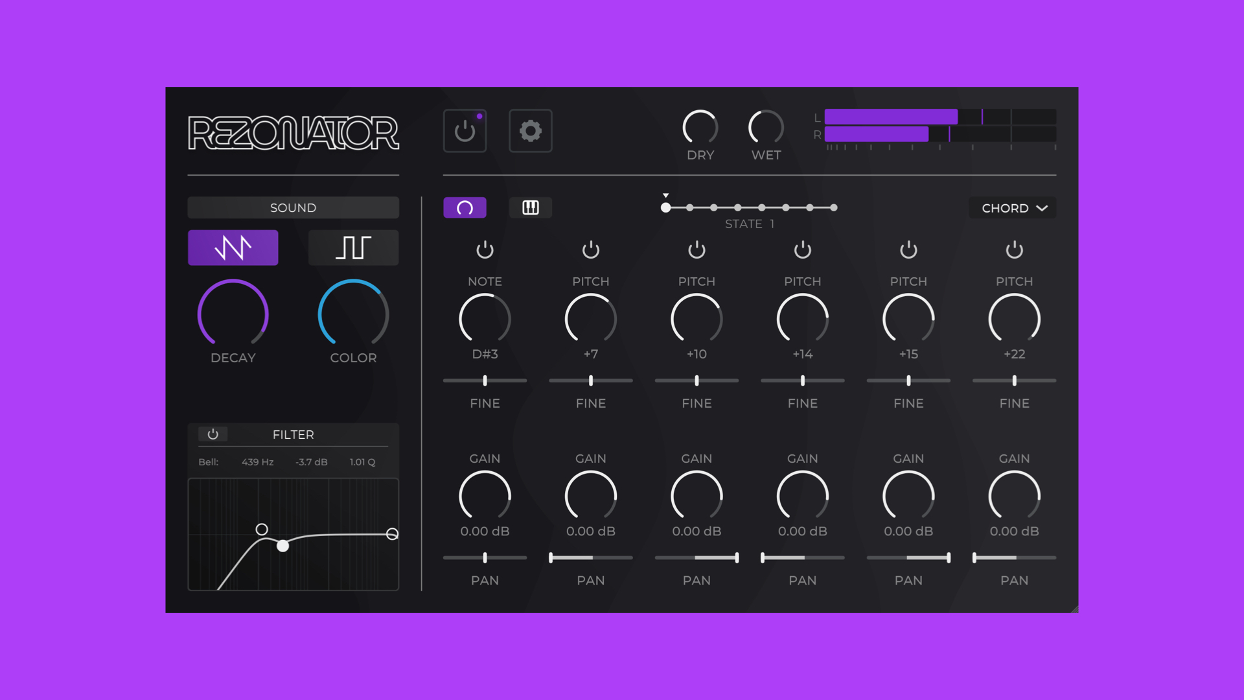
Task: Toggle the plugin master power button
Action: pyautogui.click(x=465, y=130)
